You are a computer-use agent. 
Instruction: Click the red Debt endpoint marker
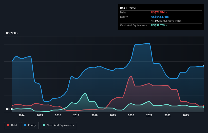coord(204,106)
